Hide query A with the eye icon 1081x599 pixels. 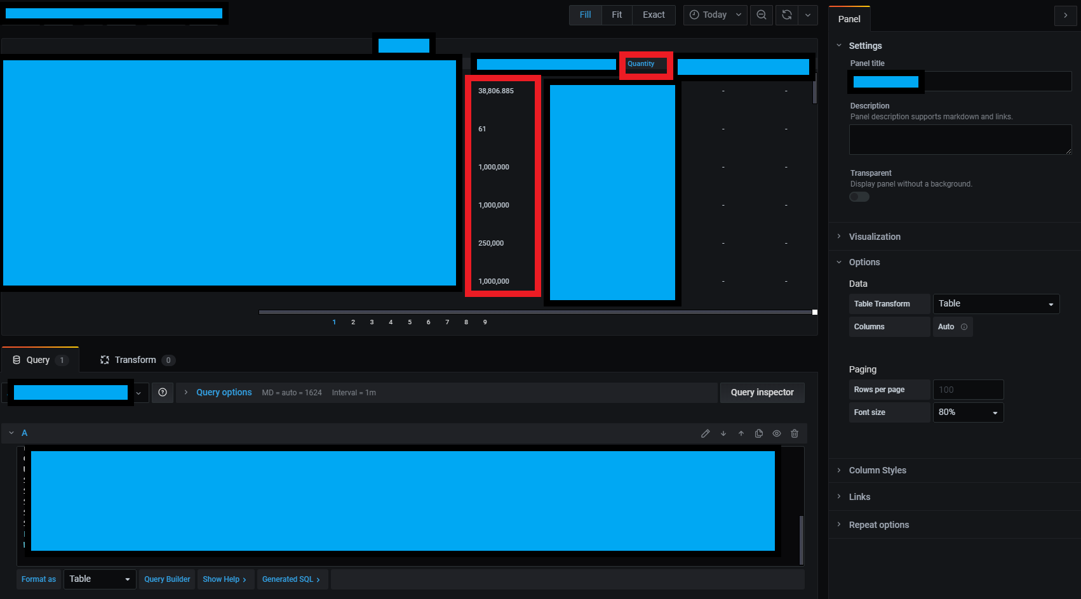(776, 433)
